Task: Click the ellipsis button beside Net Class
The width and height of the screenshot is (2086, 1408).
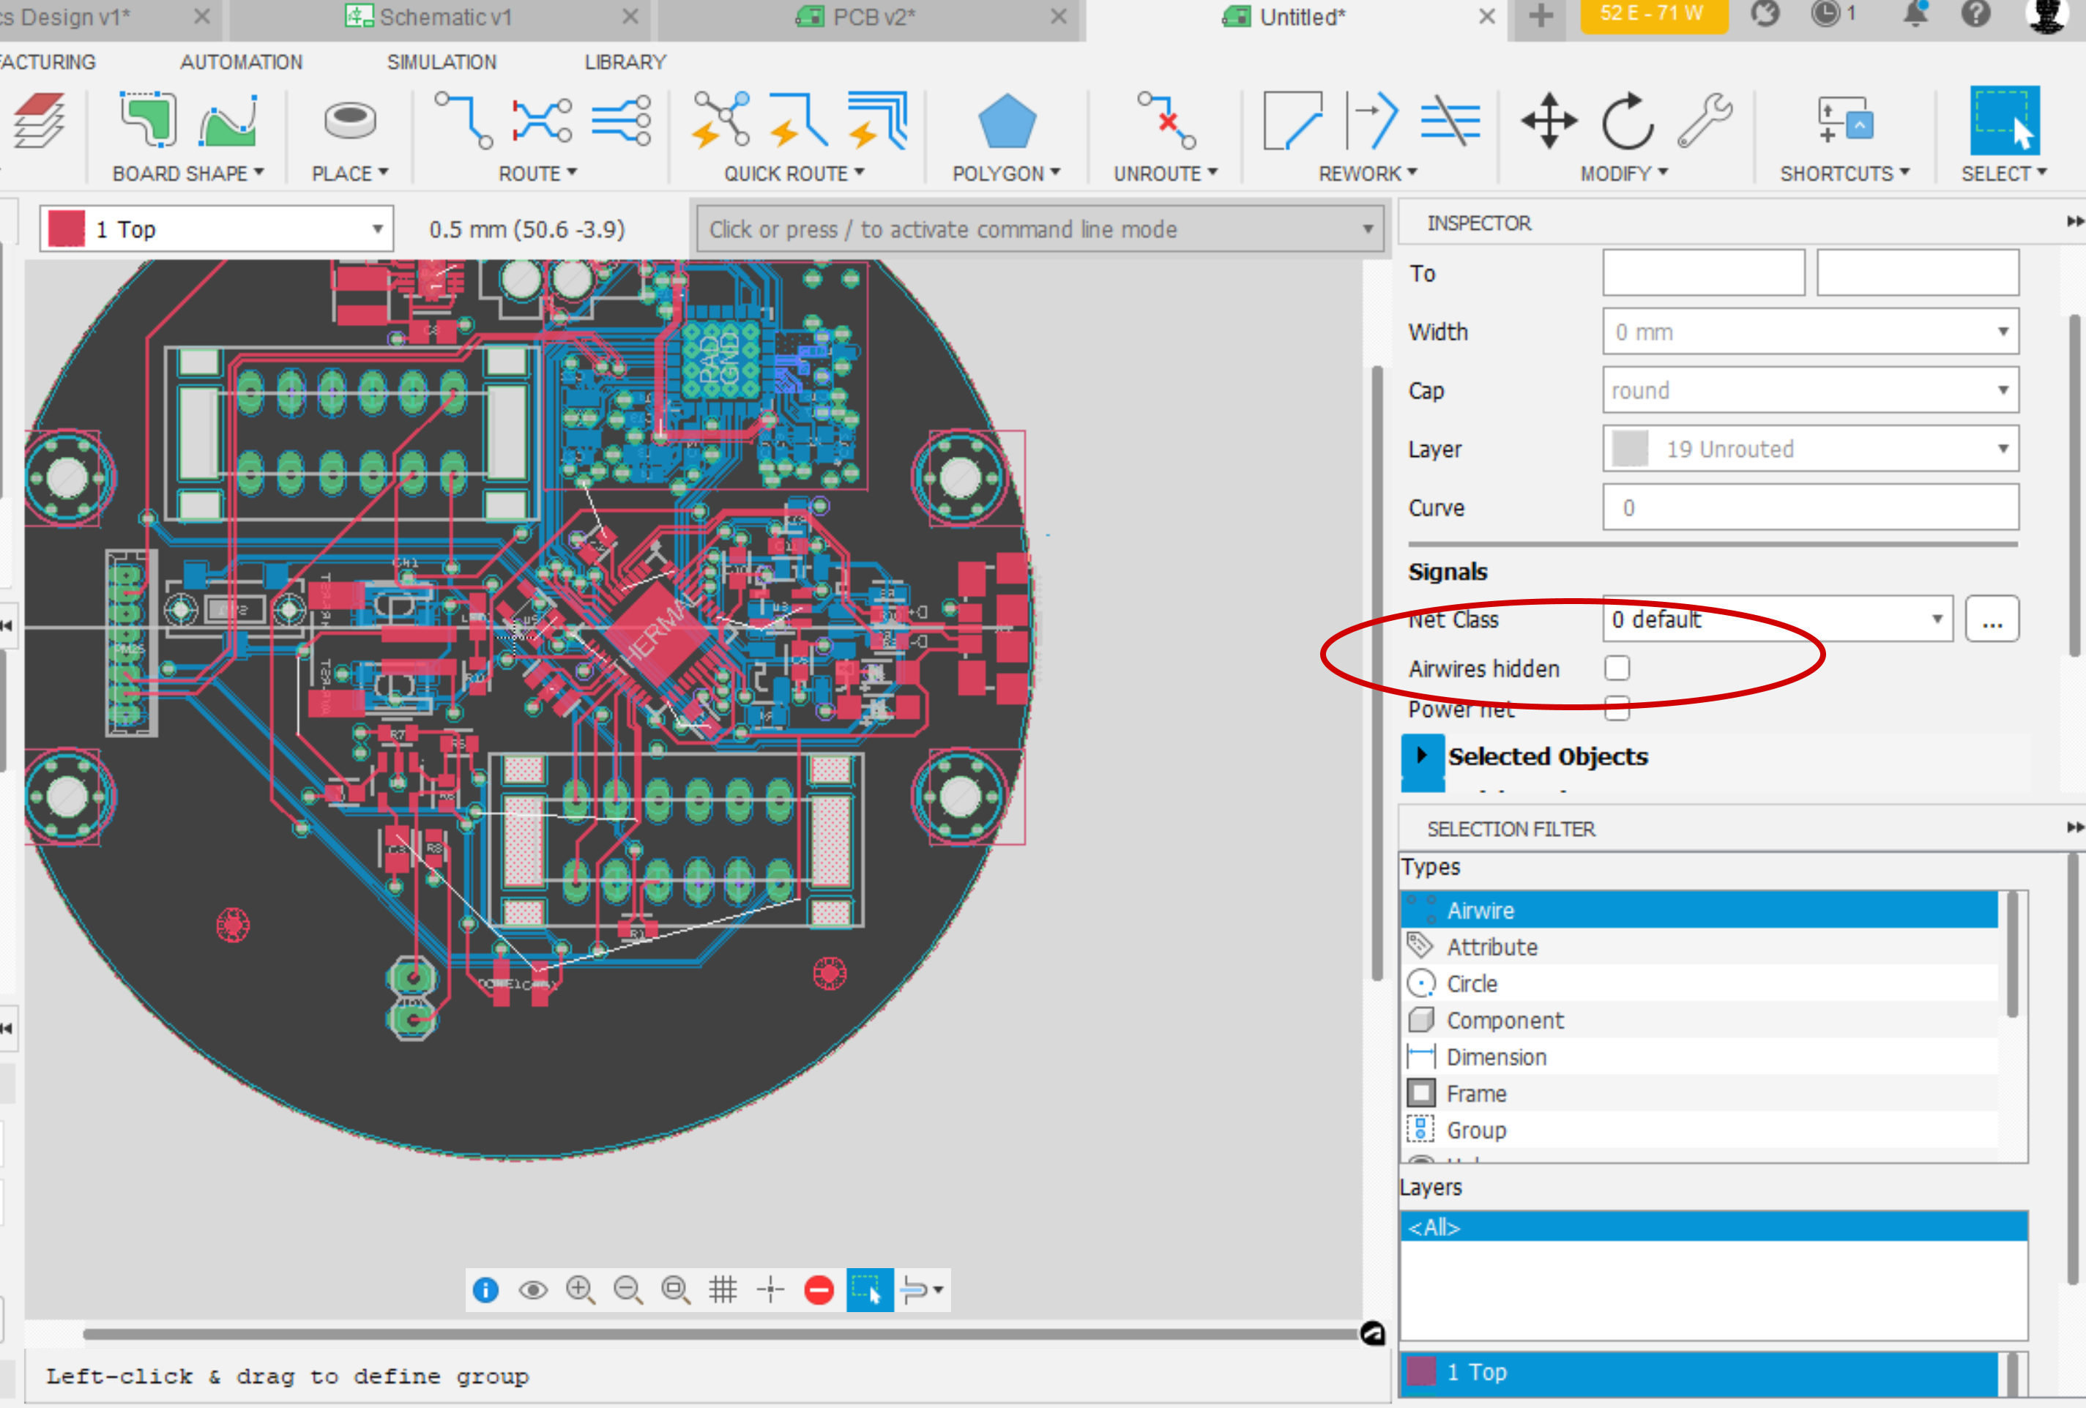Action: (1992, 619)
